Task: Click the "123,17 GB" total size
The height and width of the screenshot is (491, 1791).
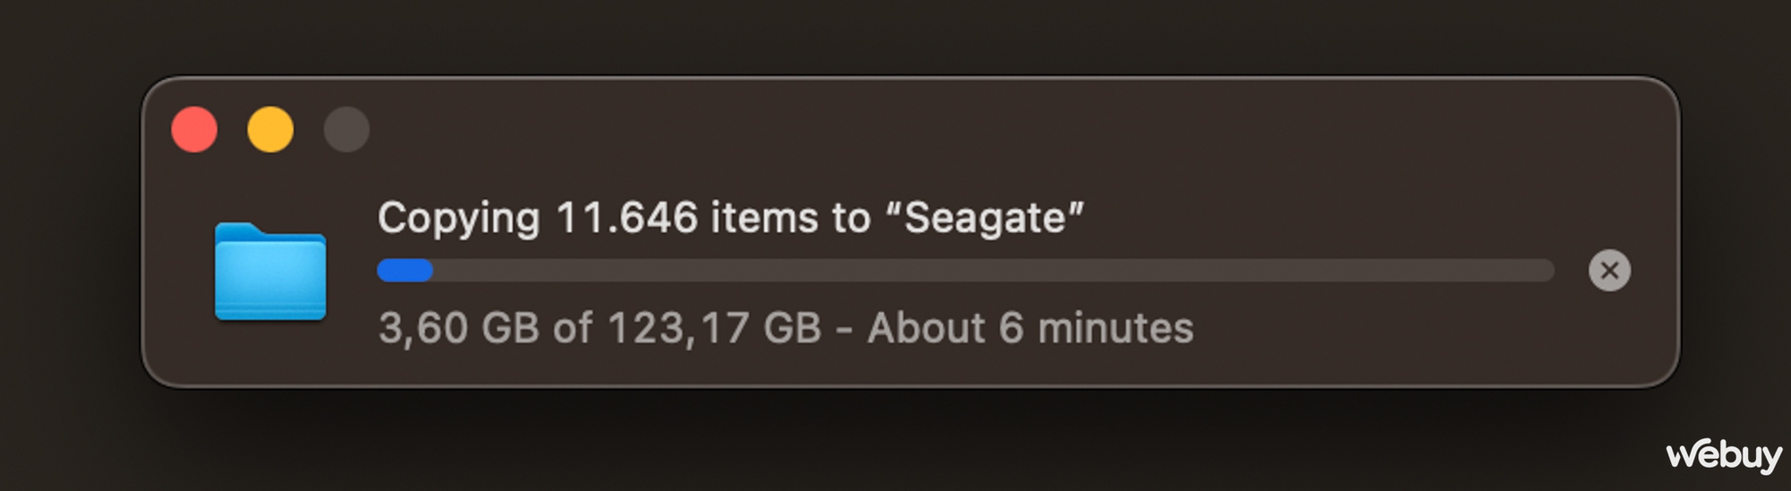Action: (715, 328)
